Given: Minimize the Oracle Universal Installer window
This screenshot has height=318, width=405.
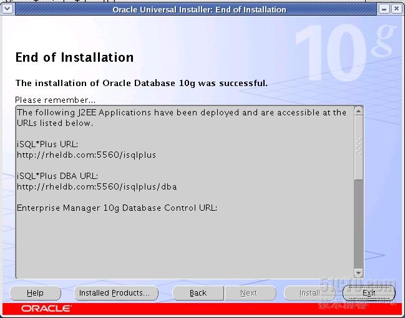Looking at the screenshot, I should (384, 9).
